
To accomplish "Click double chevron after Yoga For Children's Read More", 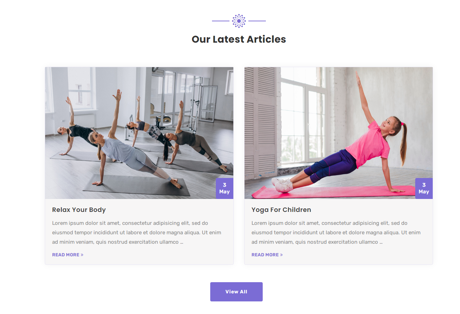I will coord(281,255).
